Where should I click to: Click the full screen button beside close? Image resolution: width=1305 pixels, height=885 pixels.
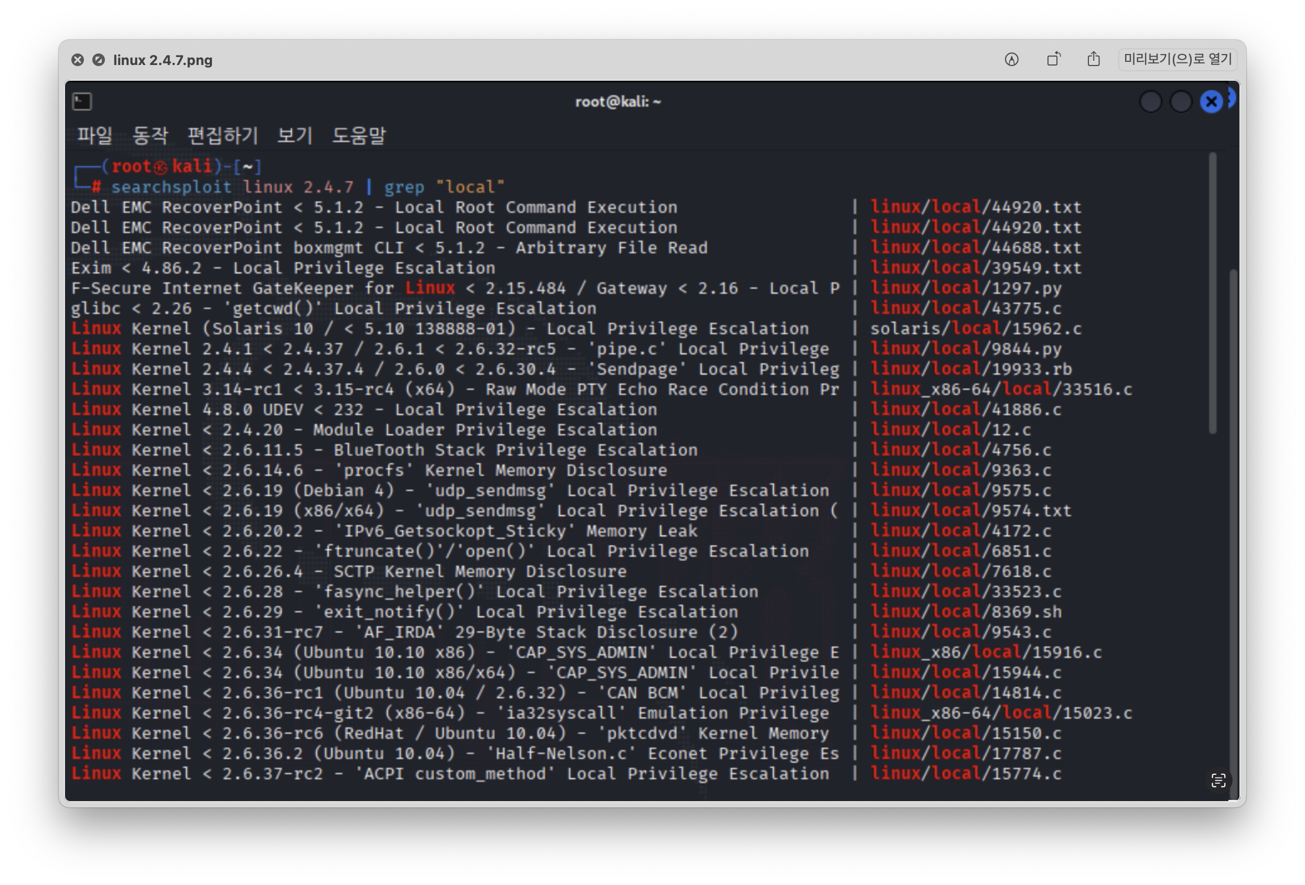click(98, 60)
